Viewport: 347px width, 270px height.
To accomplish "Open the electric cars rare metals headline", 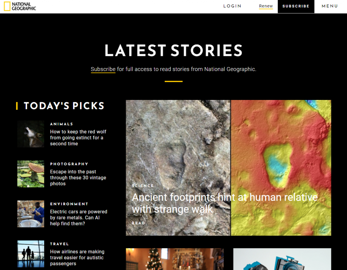I will [79, 217].
